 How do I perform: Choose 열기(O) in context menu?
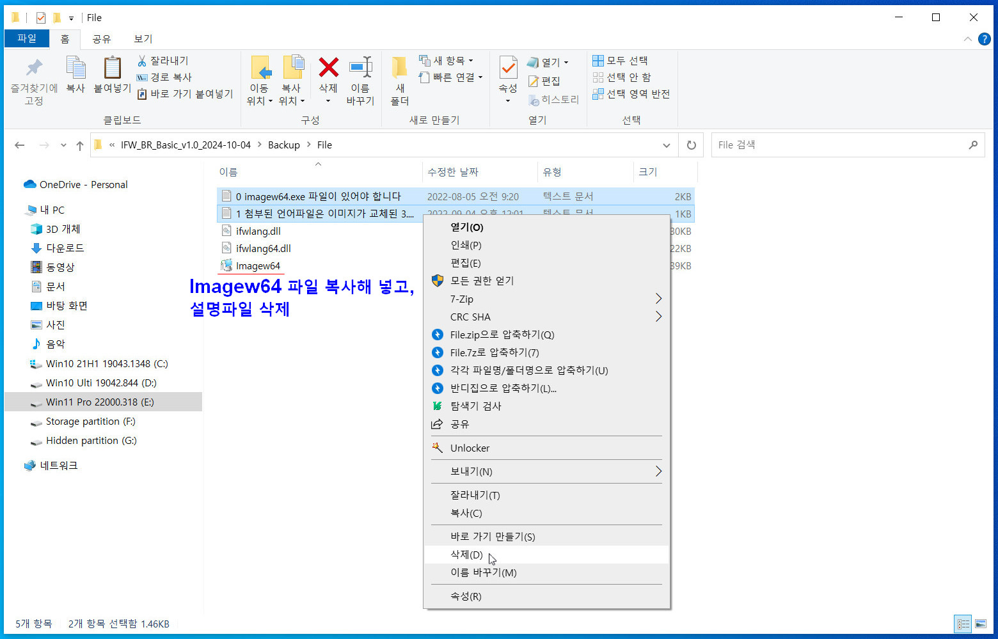[547, 227]
